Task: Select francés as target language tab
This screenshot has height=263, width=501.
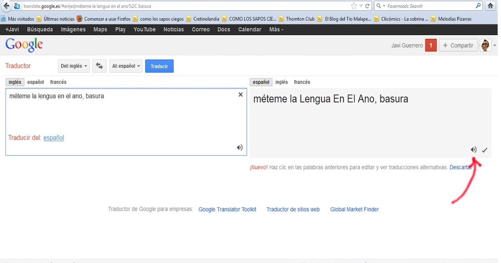Action: tap(302, 82)
